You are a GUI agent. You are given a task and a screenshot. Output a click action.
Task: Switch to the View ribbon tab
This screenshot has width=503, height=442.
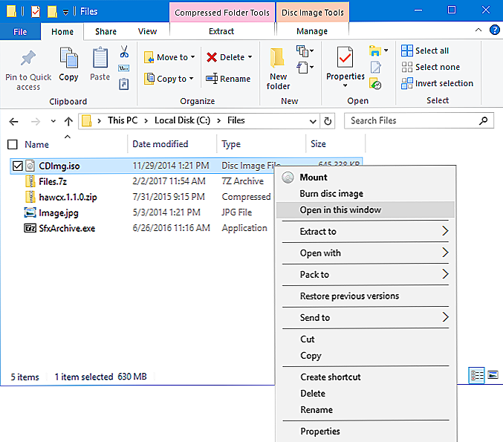click(x=147, y=32)
